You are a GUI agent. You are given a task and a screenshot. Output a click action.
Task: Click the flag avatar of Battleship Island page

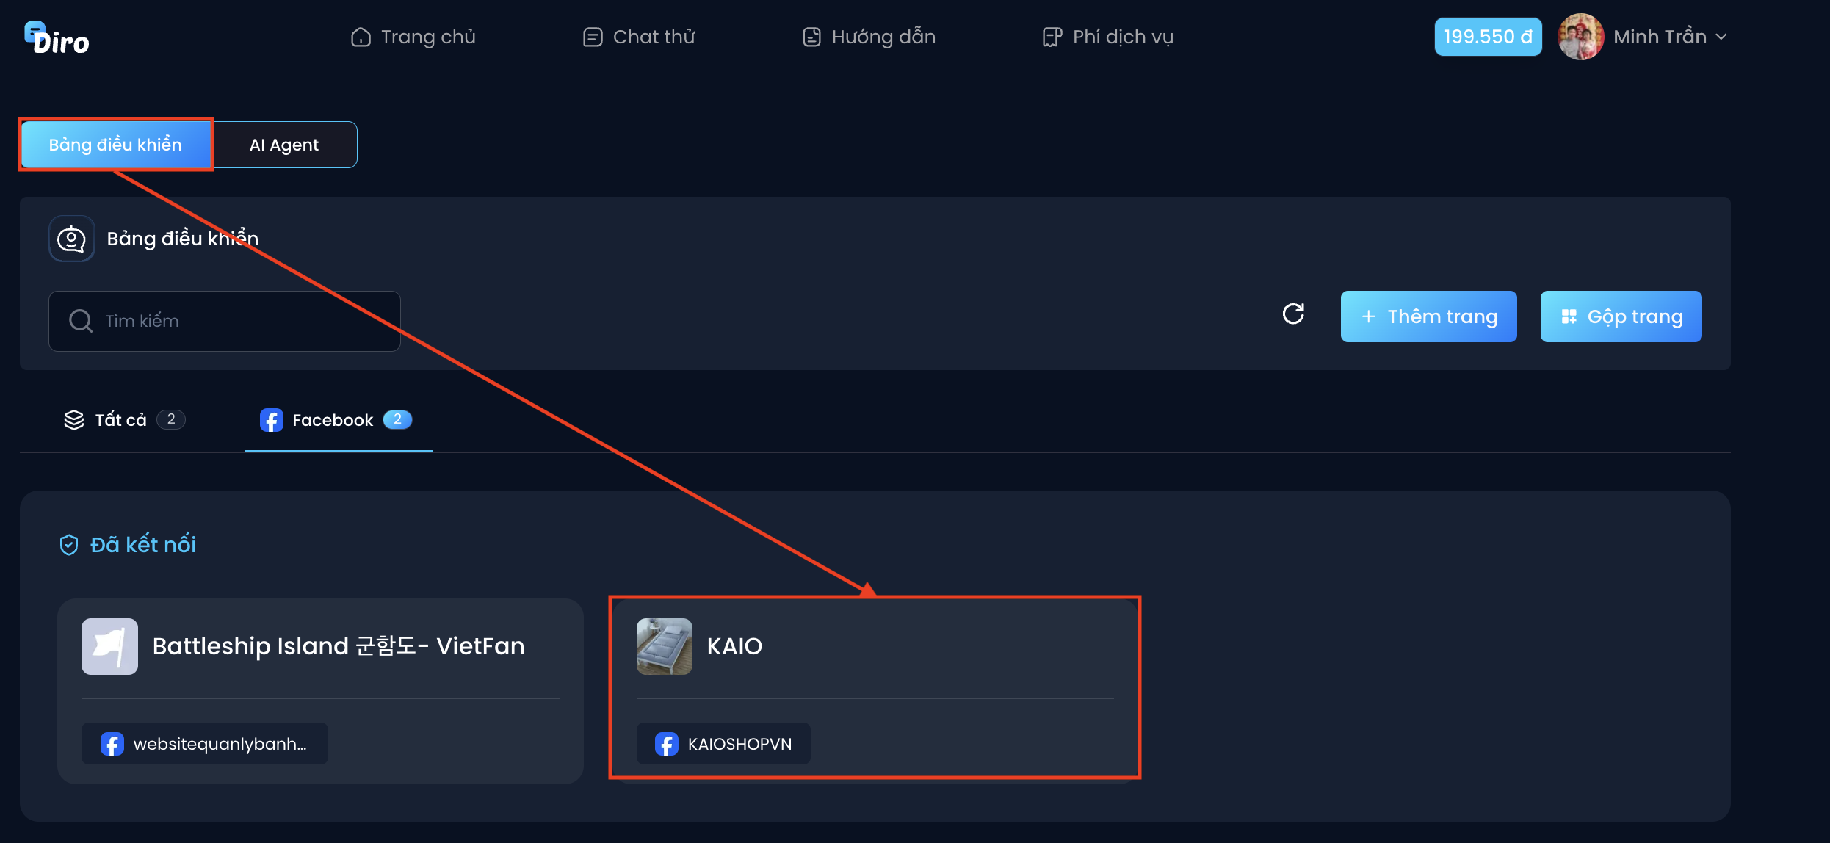(x=109, y=646)
